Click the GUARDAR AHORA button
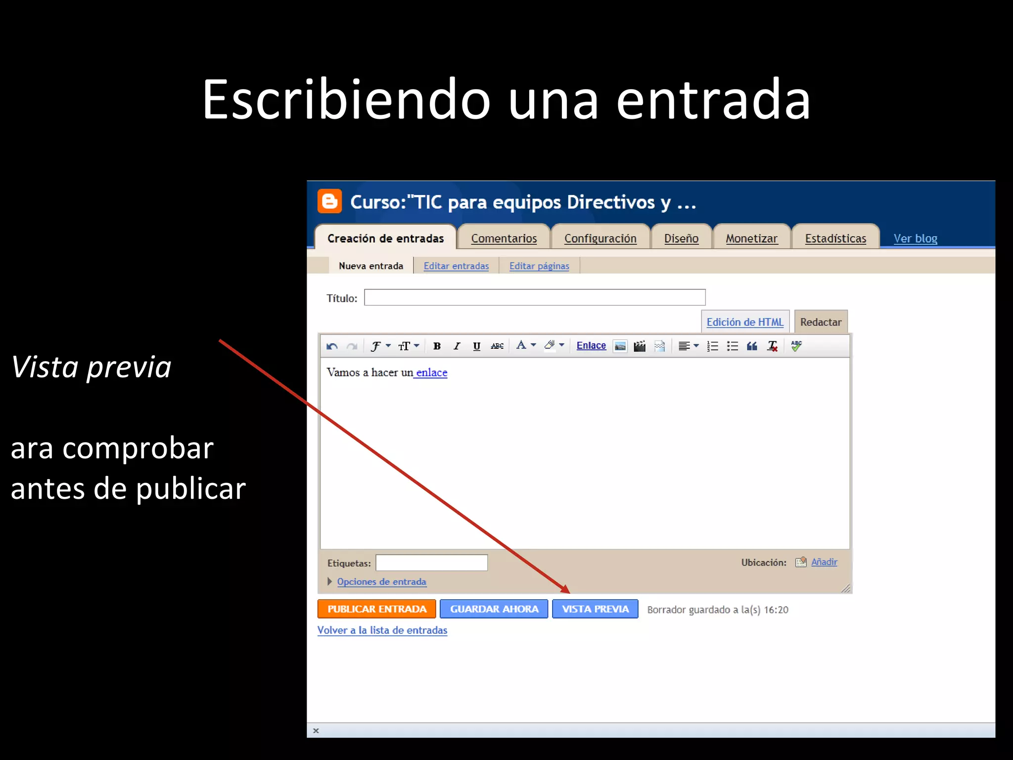 tap(494, 609)
